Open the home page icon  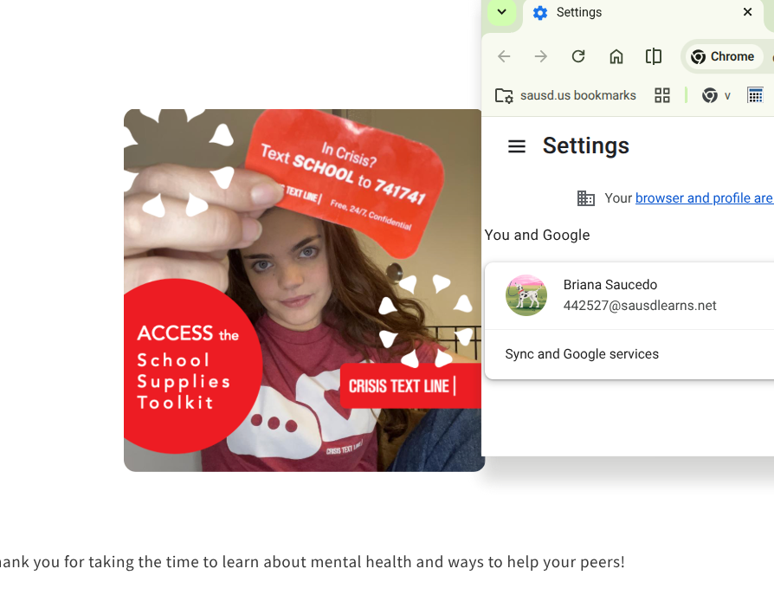(616, 56)
